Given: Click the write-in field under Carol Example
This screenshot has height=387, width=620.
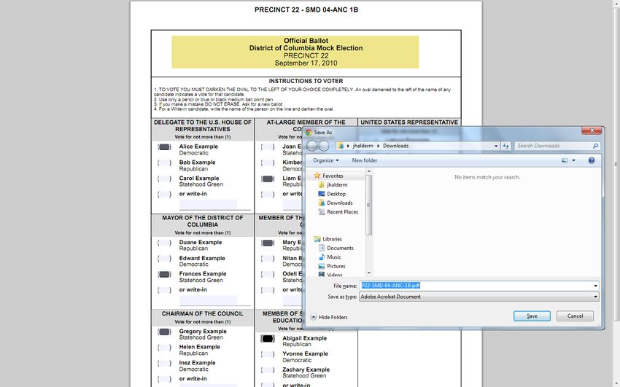Looking at the screenshot, I should pos(209,204).
